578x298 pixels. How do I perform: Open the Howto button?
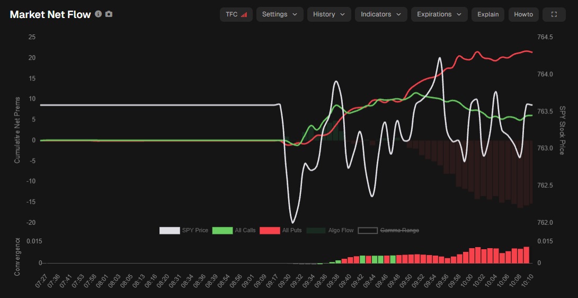click(x=523, y=14)
